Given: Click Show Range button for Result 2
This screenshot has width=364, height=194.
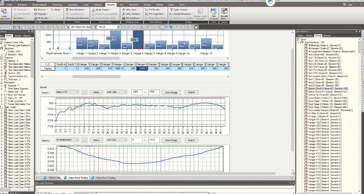Looking at the screenshot, I should [x=171, y=140].
